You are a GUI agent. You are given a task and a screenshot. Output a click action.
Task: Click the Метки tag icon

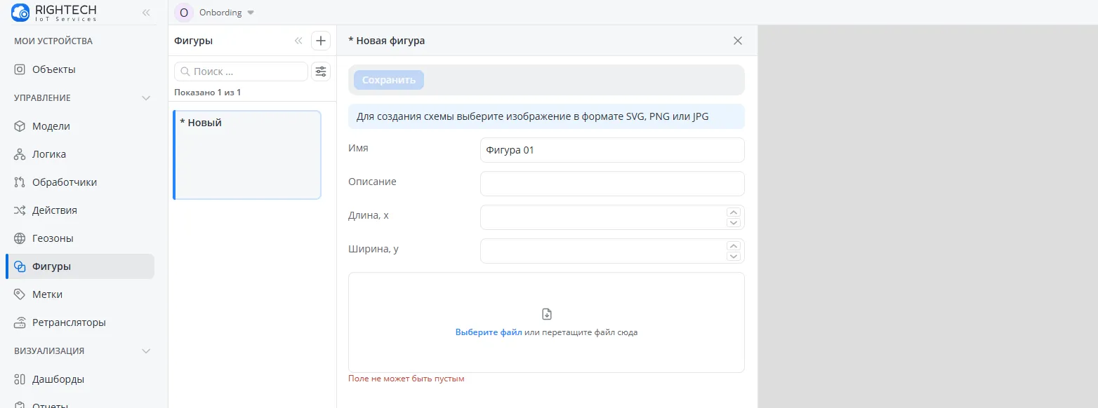(x=20, y=294)
